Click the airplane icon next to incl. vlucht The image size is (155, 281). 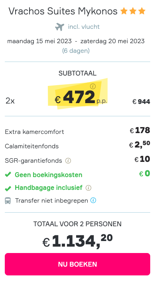click(60, 27)
